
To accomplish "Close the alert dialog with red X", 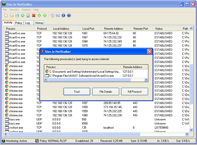I will [149, 51].
